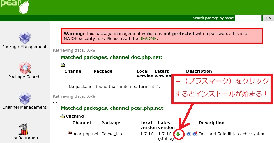
Task: Click the Go search button
Action: [268, 18]
